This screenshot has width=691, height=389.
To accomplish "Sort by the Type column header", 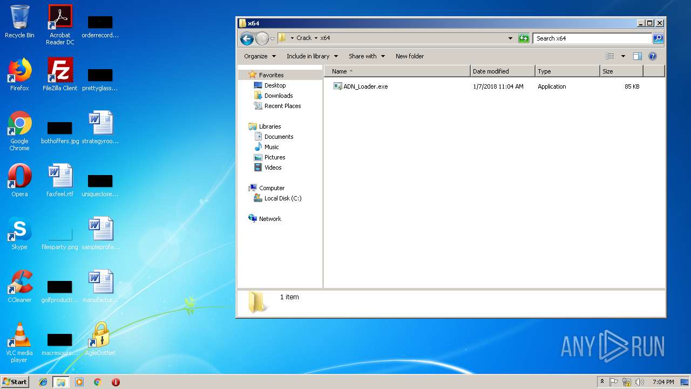I will point(567,71).
